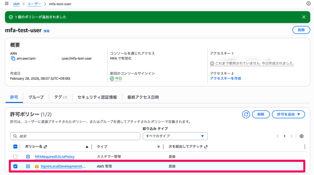
Task: Click the SignInLocalDevelopmentAccess AWS policy icon
Action: coord(36,166)
